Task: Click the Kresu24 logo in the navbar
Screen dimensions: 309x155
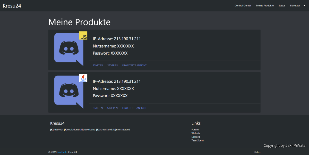Action: pyautogui.click(x=12, y=5)
